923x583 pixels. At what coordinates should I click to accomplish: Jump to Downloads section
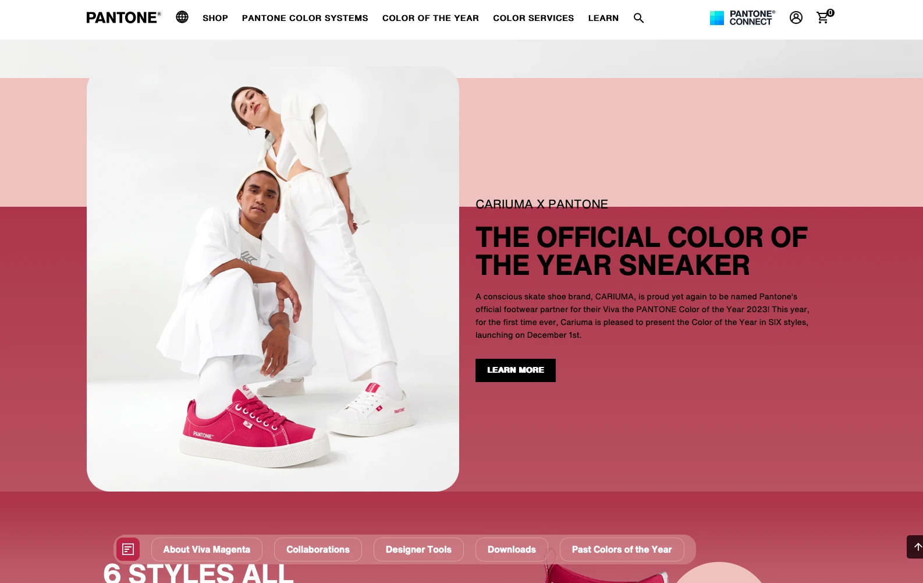[512, 550]
